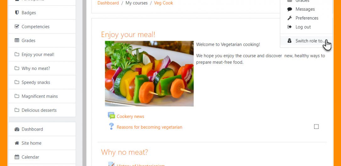
Task: Click the Site home house icon
Action: point(17,143)
